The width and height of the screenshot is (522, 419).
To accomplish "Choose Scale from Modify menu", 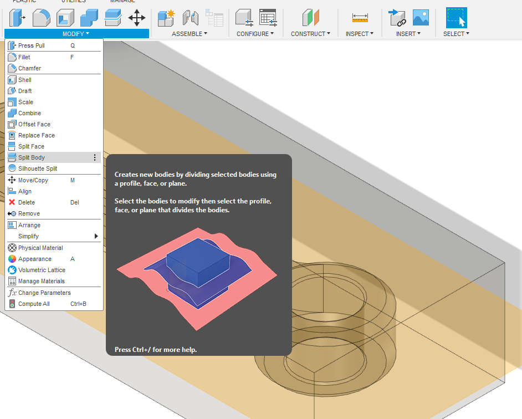I will click(54, 102).
